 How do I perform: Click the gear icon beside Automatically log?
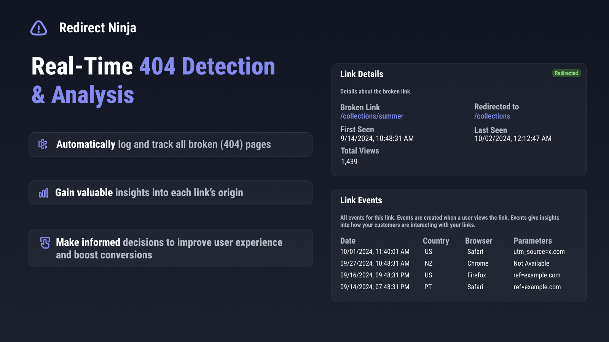point(43,144)
